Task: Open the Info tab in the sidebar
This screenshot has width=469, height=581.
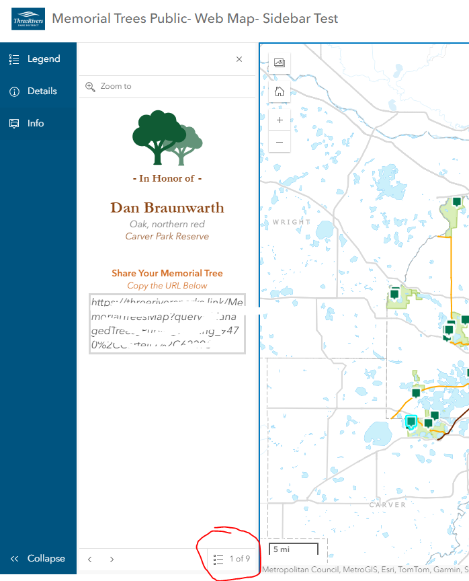Action: (38, 123)
